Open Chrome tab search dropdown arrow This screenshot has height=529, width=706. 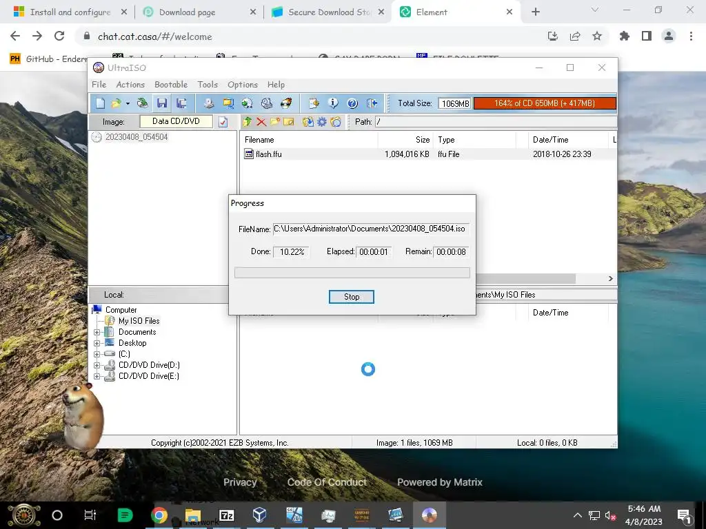tap(595, 10)
